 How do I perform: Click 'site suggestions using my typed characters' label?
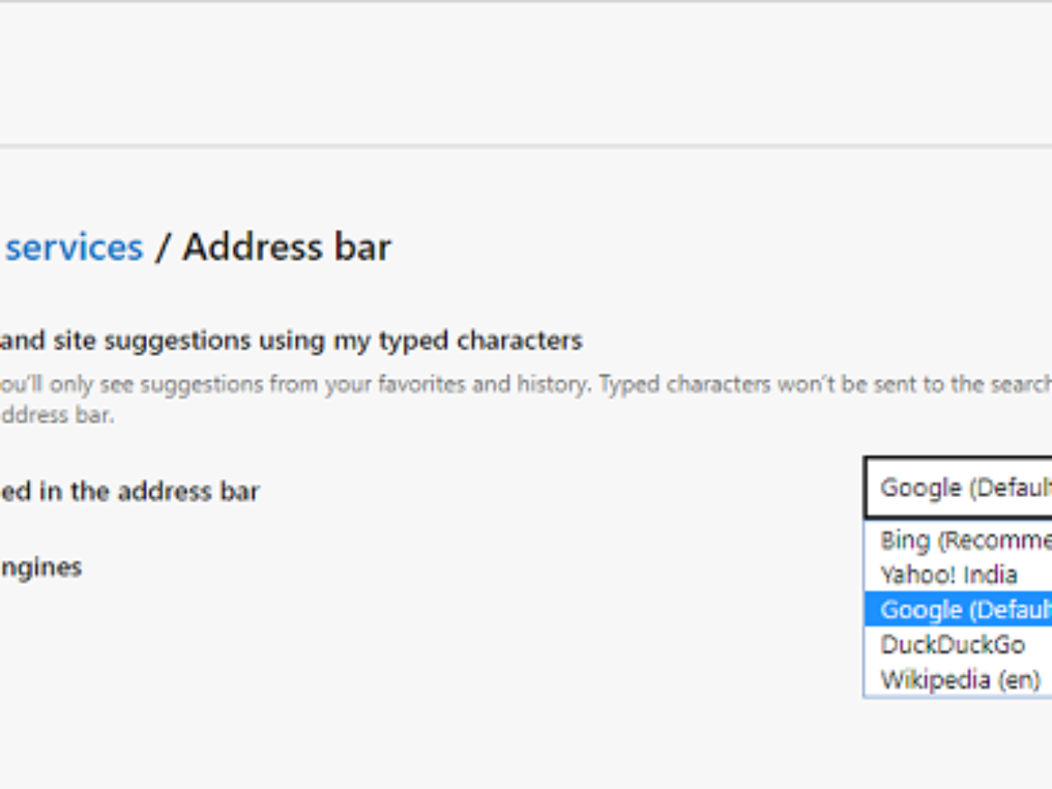coord(317,340)
